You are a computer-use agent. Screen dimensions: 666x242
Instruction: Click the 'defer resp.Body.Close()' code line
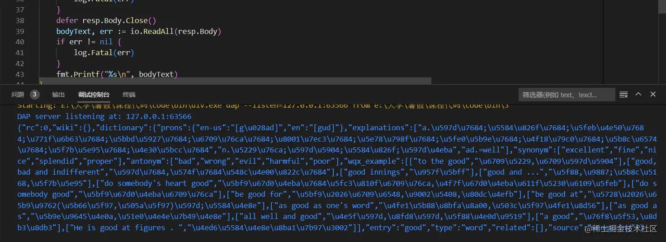[x=106, y=20]
